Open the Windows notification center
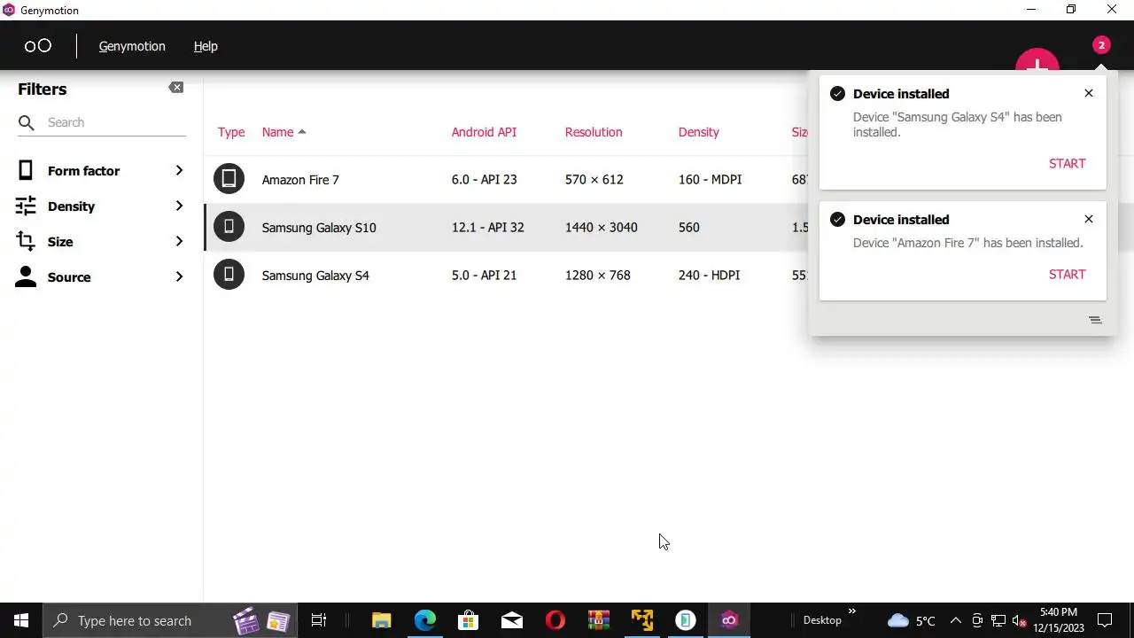The image size is (1134, 638). click(x=1105, y=620)
